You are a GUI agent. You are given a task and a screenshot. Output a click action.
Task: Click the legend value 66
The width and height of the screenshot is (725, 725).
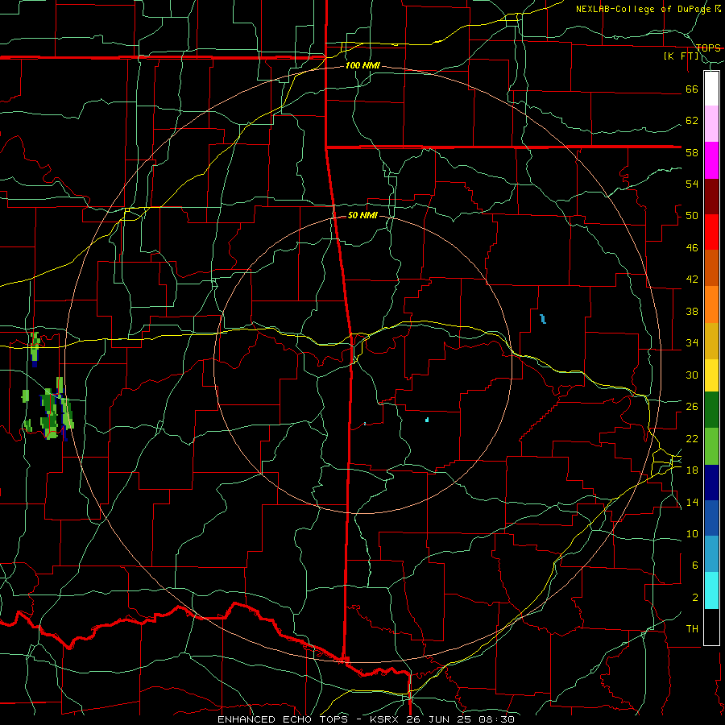tap(692, 89)
